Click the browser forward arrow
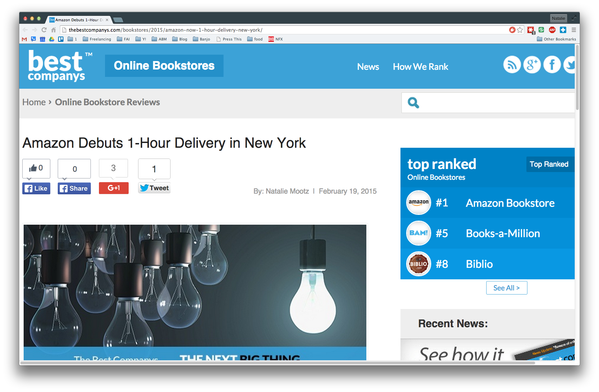This screenshot has width=599, height=392. pyautogui.click(x=34, y=30)
